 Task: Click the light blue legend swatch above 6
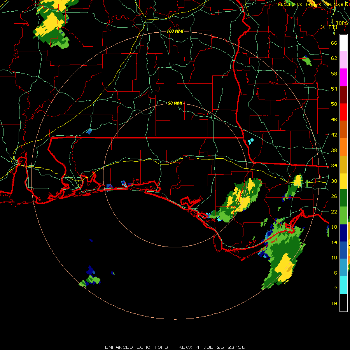[343, 268]
